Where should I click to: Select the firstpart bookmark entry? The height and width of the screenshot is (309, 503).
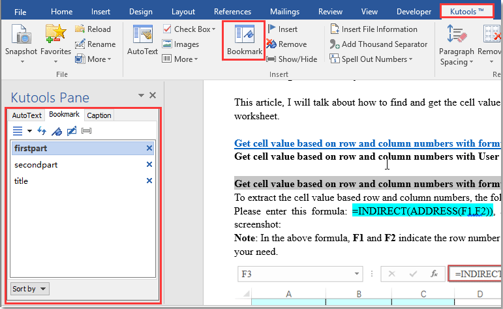point(82,148)
